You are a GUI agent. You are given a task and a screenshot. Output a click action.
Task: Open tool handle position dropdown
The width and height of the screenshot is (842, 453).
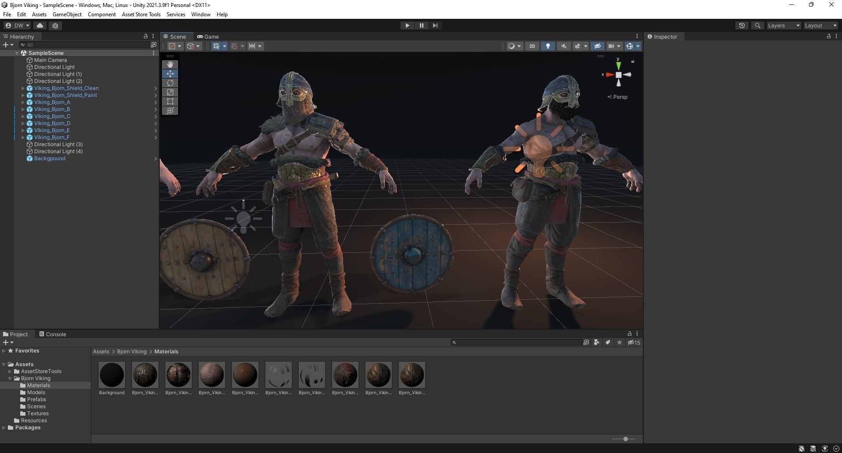pyautogui.click(x=175, y=46)
